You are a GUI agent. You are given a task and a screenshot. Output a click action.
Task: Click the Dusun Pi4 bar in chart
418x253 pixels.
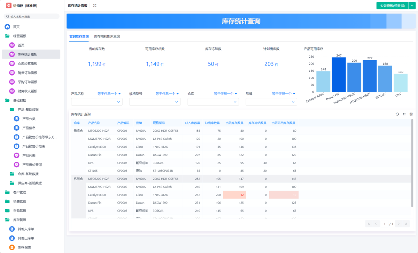click(x=339, y=74)
